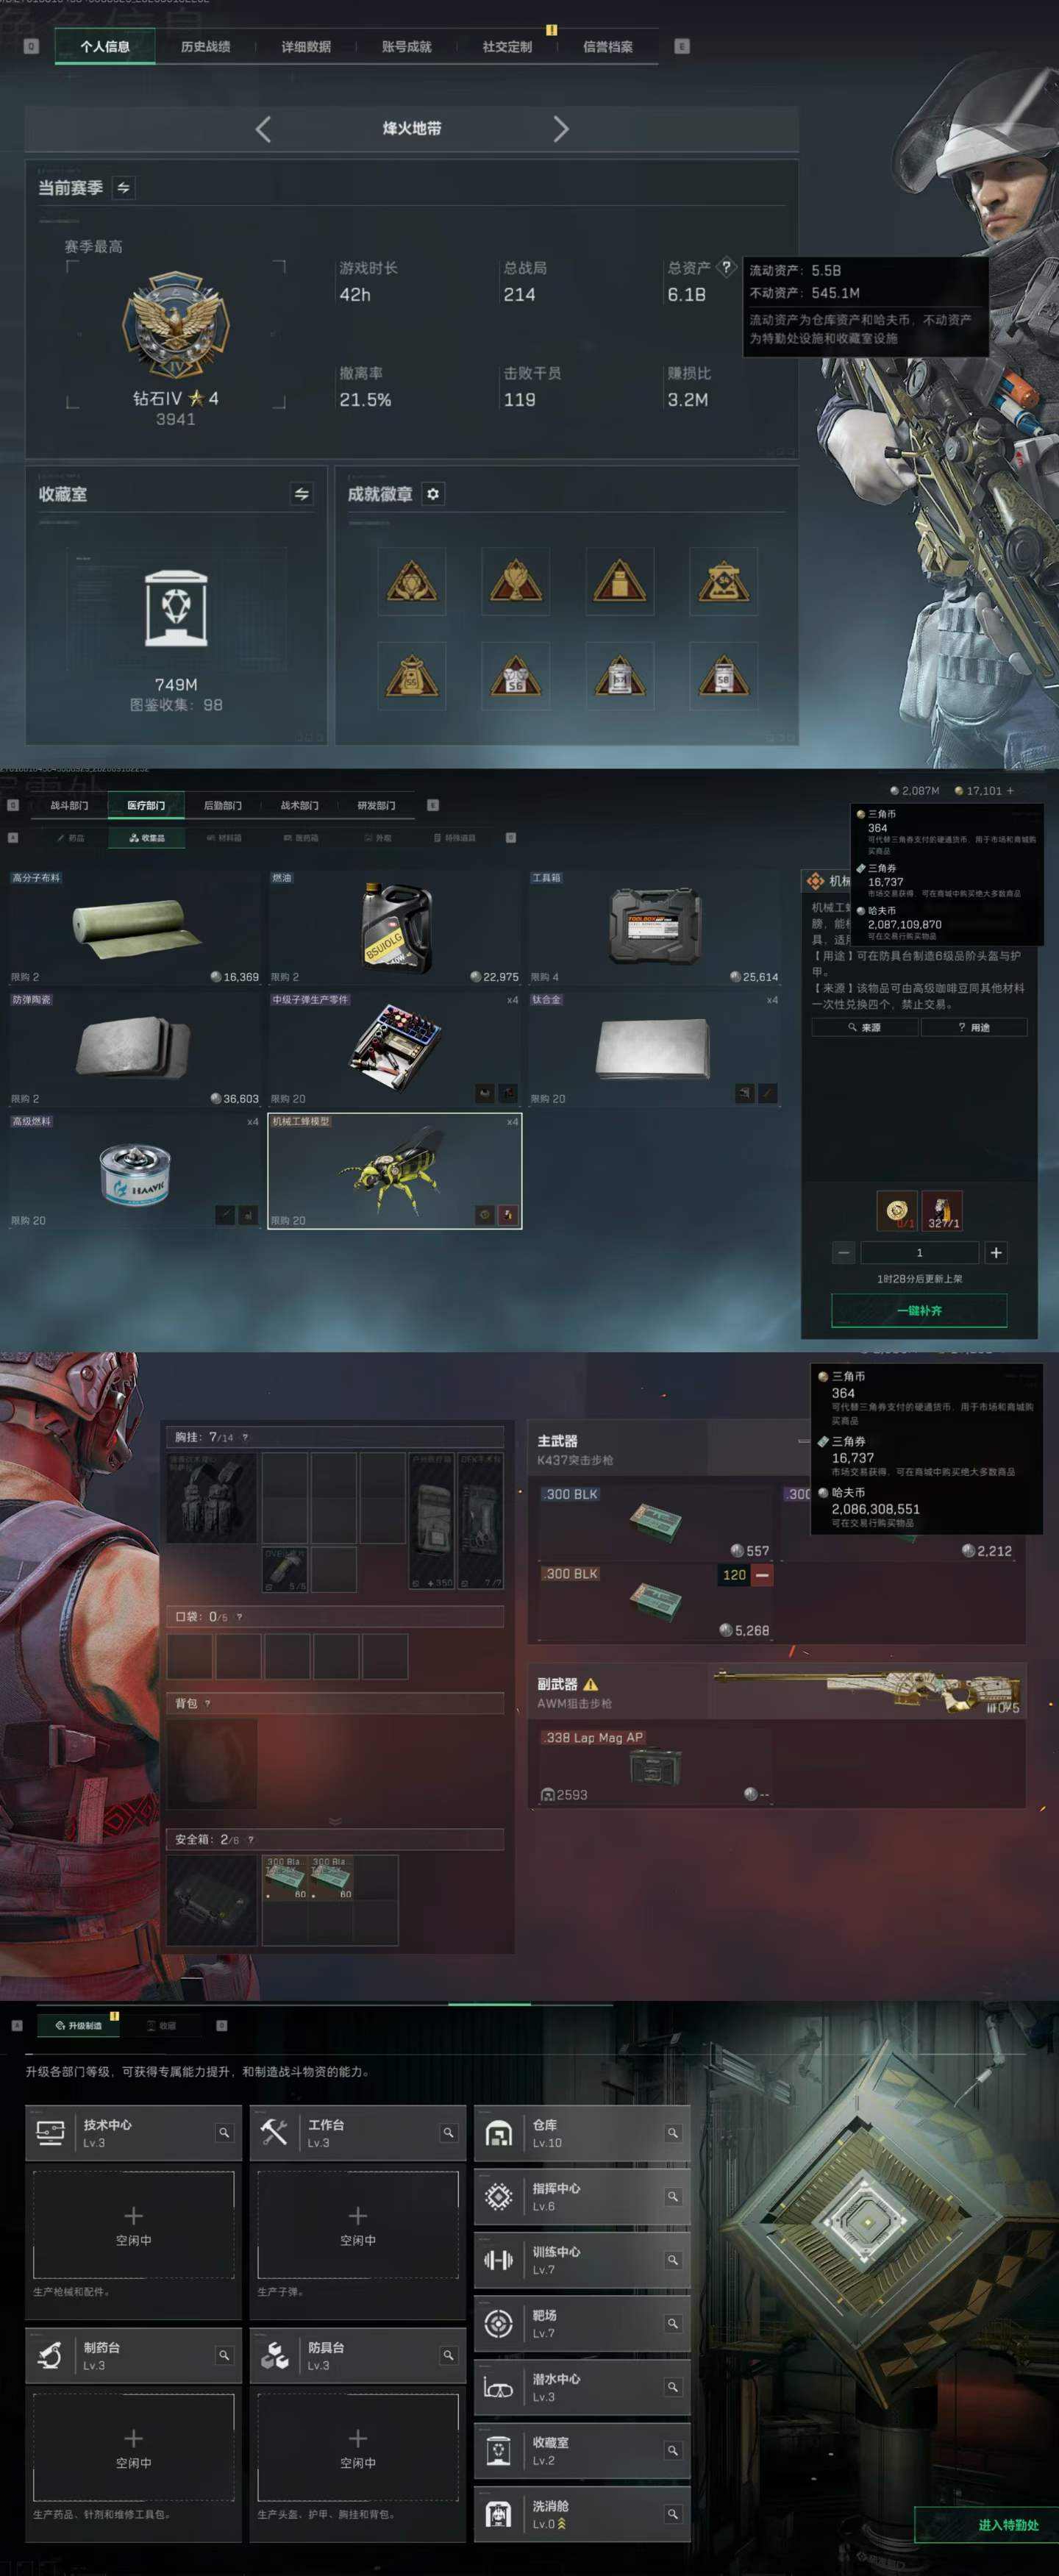Select the 高分子布料 item card
The width and height of the screenshot is (1059, 2576).
(135, 927)
